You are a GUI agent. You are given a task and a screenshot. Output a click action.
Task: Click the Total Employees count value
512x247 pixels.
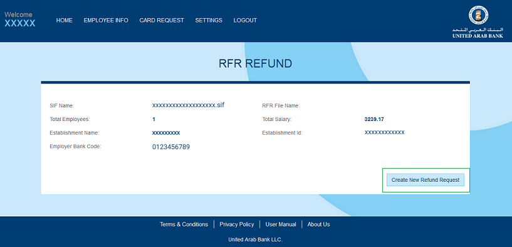[154, 119]
